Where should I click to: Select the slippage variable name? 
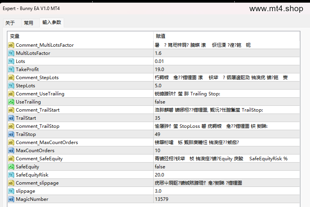[x=25, y=191]
